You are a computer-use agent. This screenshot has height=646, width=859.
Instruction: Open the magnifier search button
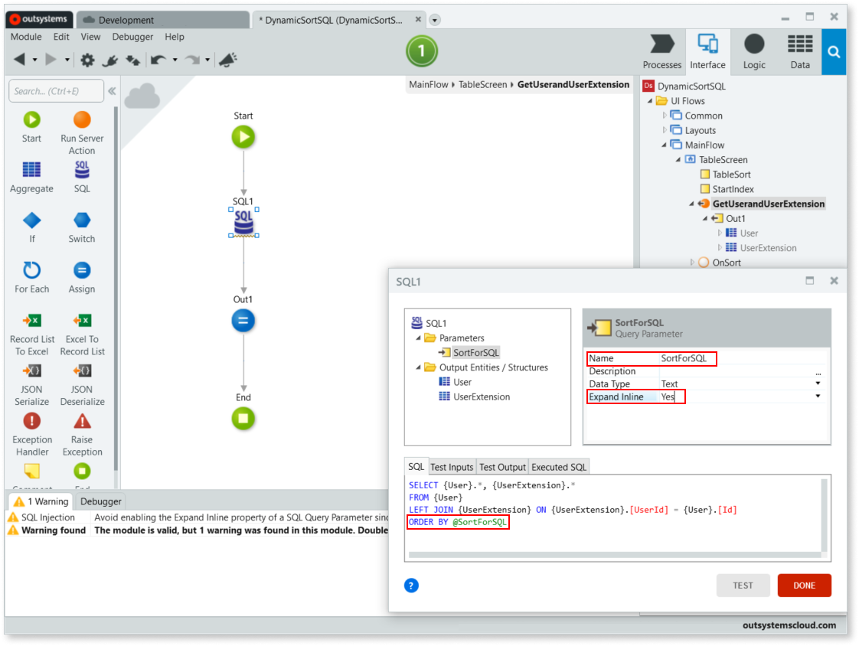click(x=834, y=52)
